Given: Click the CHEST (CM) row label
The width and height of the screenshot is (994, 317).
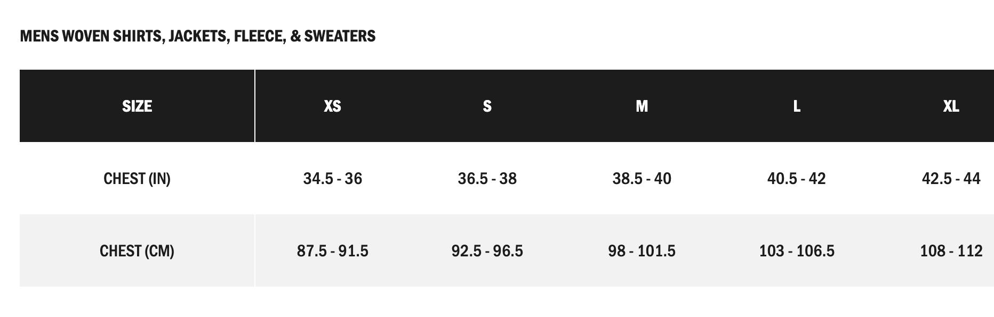Looking at the screenshot, I should (137, 251).
